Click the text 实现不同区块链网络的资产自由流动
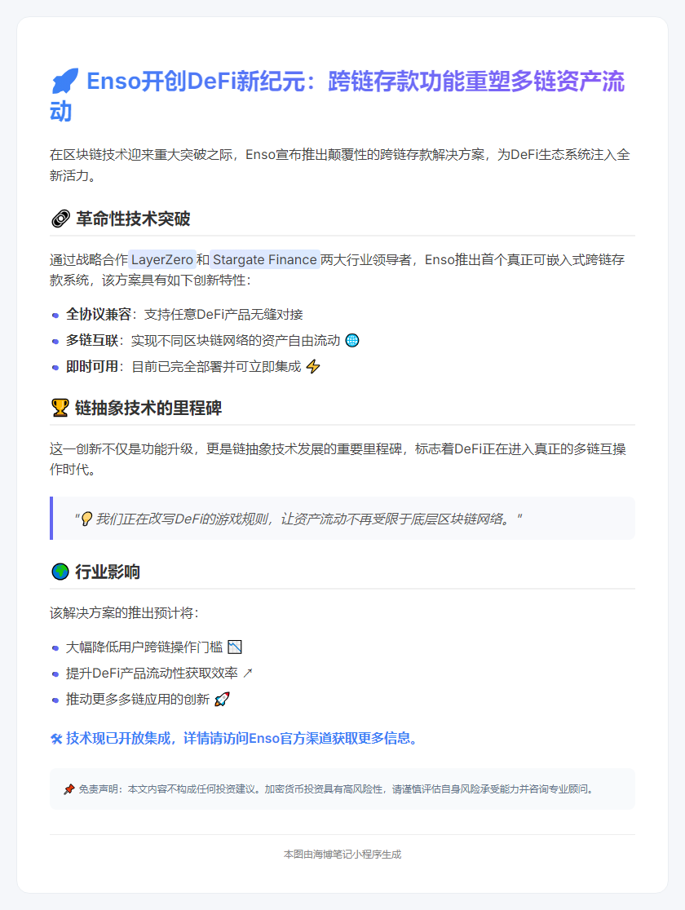 pos(236,341)
